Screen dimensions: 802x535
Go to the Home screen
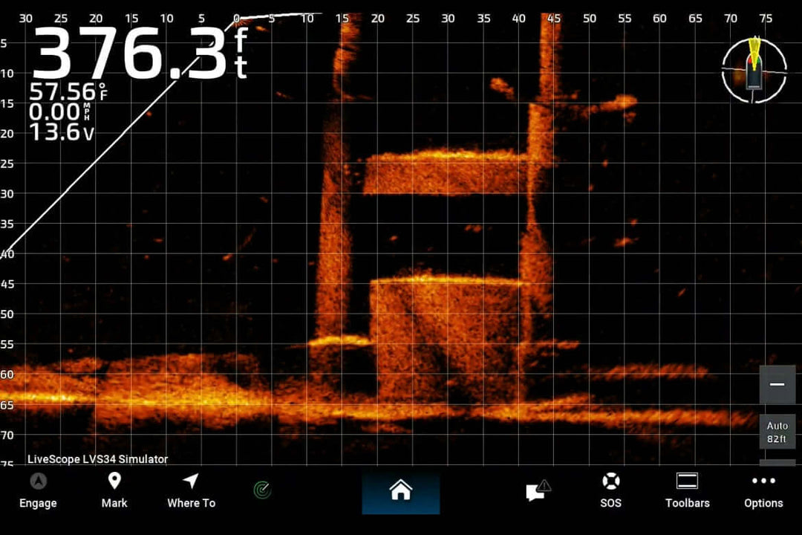(400, 491)
